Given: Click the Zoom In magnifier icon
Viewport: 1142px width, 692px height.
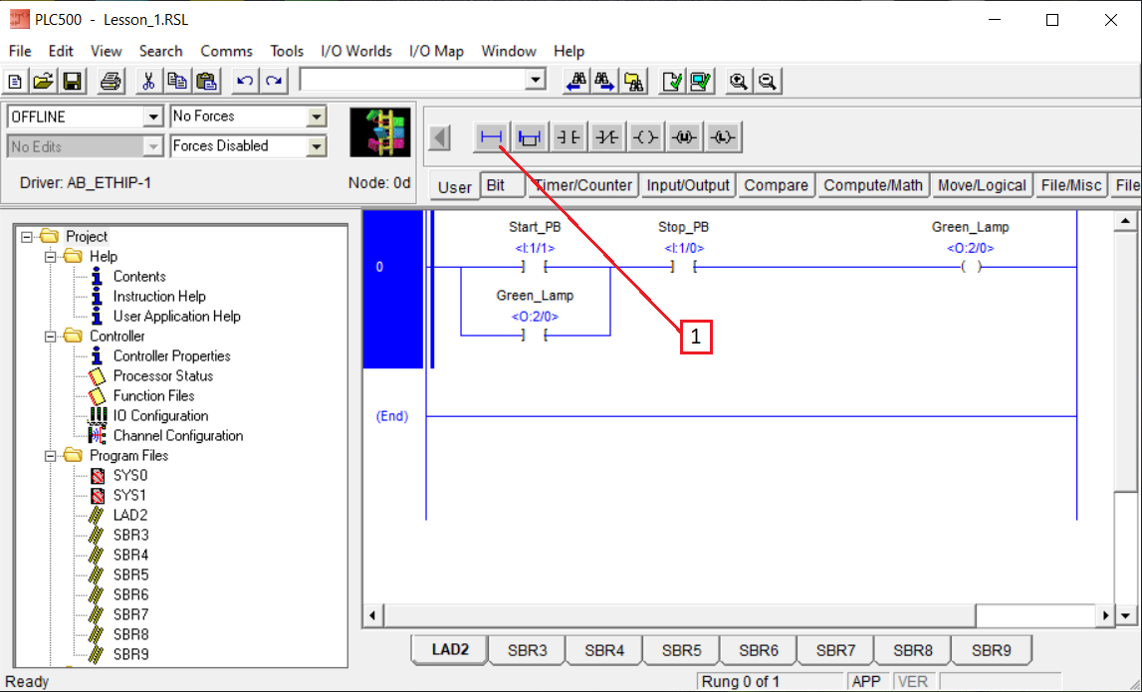Looking at the screenshot, I should pos(739,81).
